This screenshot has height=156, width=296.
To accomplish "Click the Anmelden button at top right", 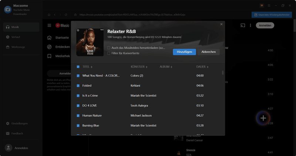I will [265, 25].
